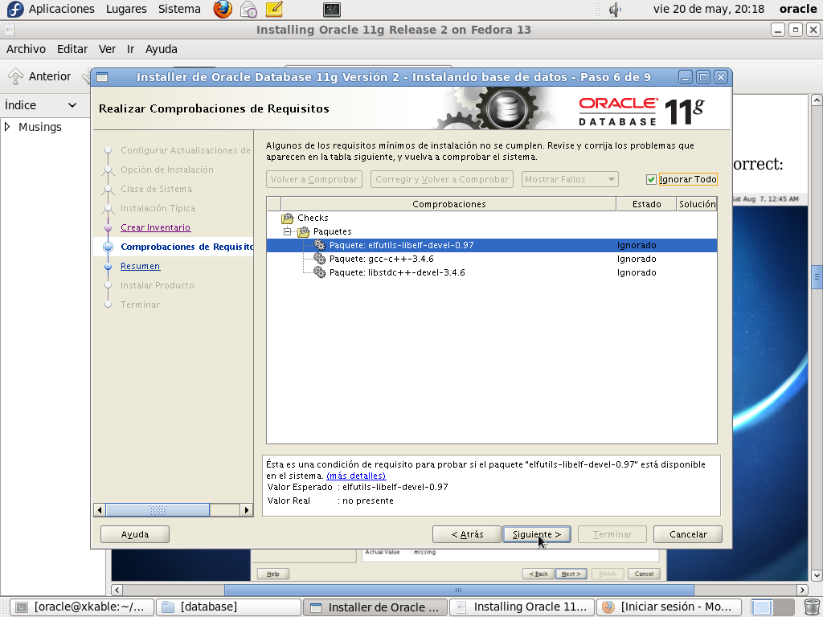
Task: Click Volver a Comprobar button
Action: [x=314, y=179]
